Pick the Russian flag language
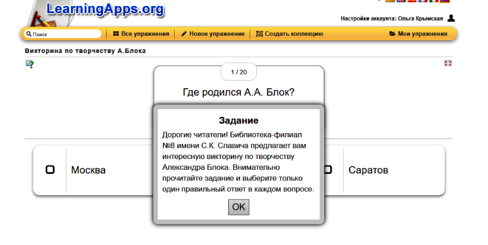Image resolution: width=488 pixels, height=245 pixels. click(445, 2)
